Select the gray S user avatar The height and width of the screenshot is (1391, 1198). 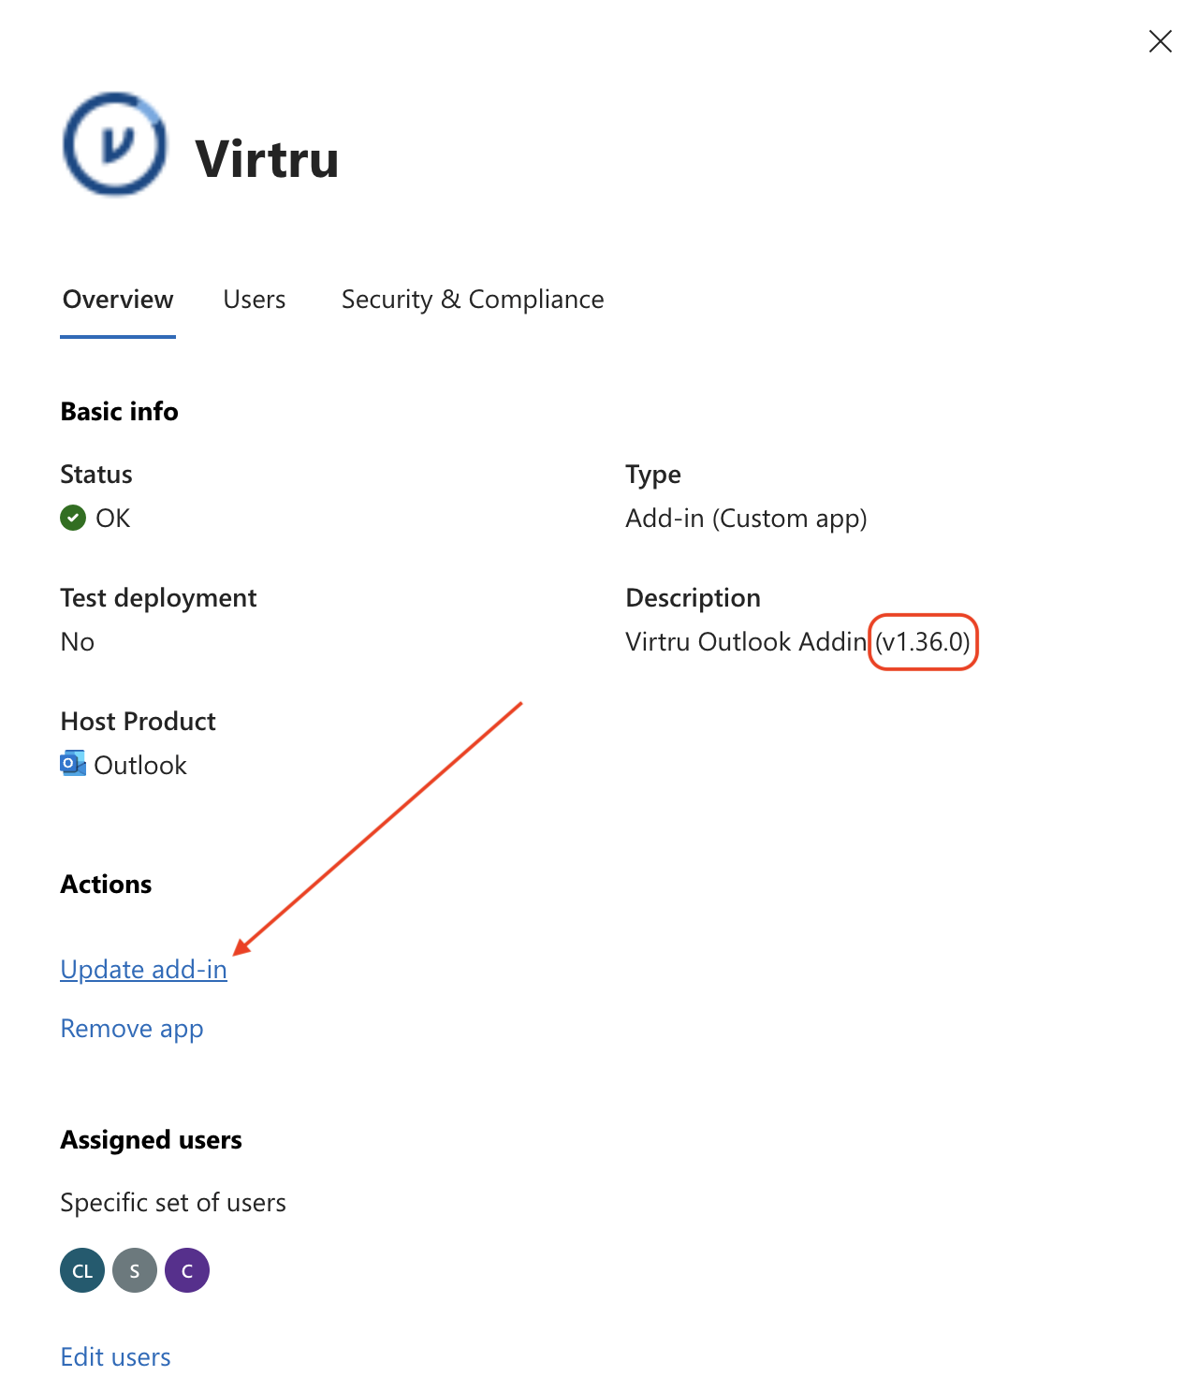pos(135,1270)
